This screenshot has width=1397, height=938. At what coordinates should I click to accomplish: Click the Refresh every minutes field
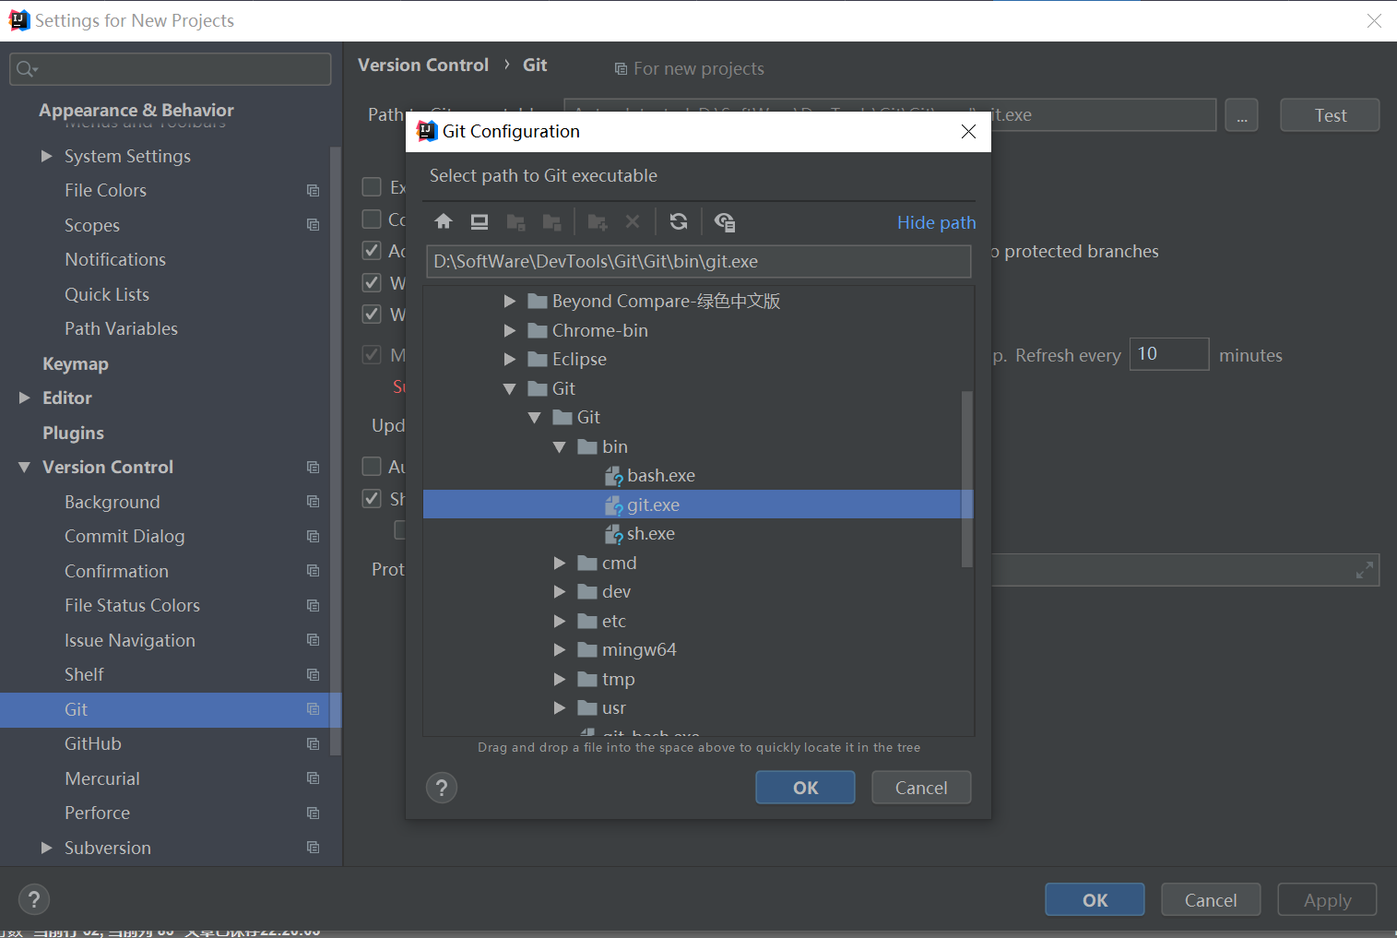1168,354
